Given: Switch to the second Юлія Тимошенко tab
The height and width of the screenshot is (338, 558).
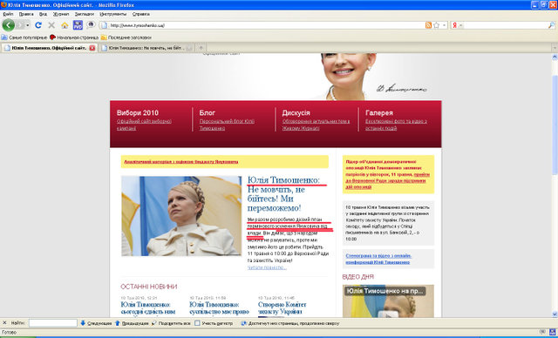Looking at the screenshot, I should coord(146,48).
